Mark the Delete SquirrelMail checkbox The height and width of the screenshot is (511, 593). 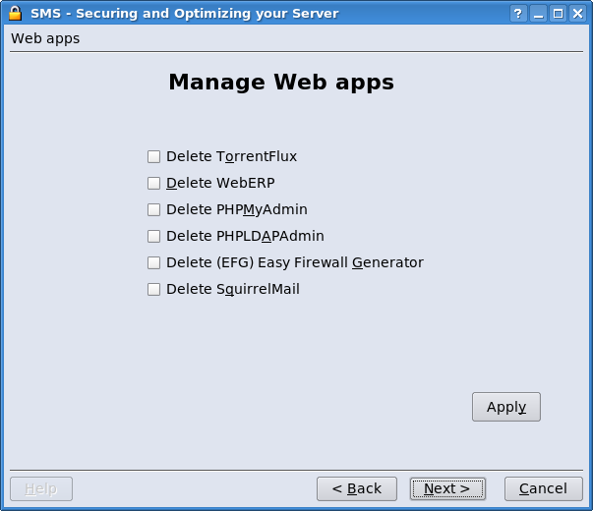[154, 289]
